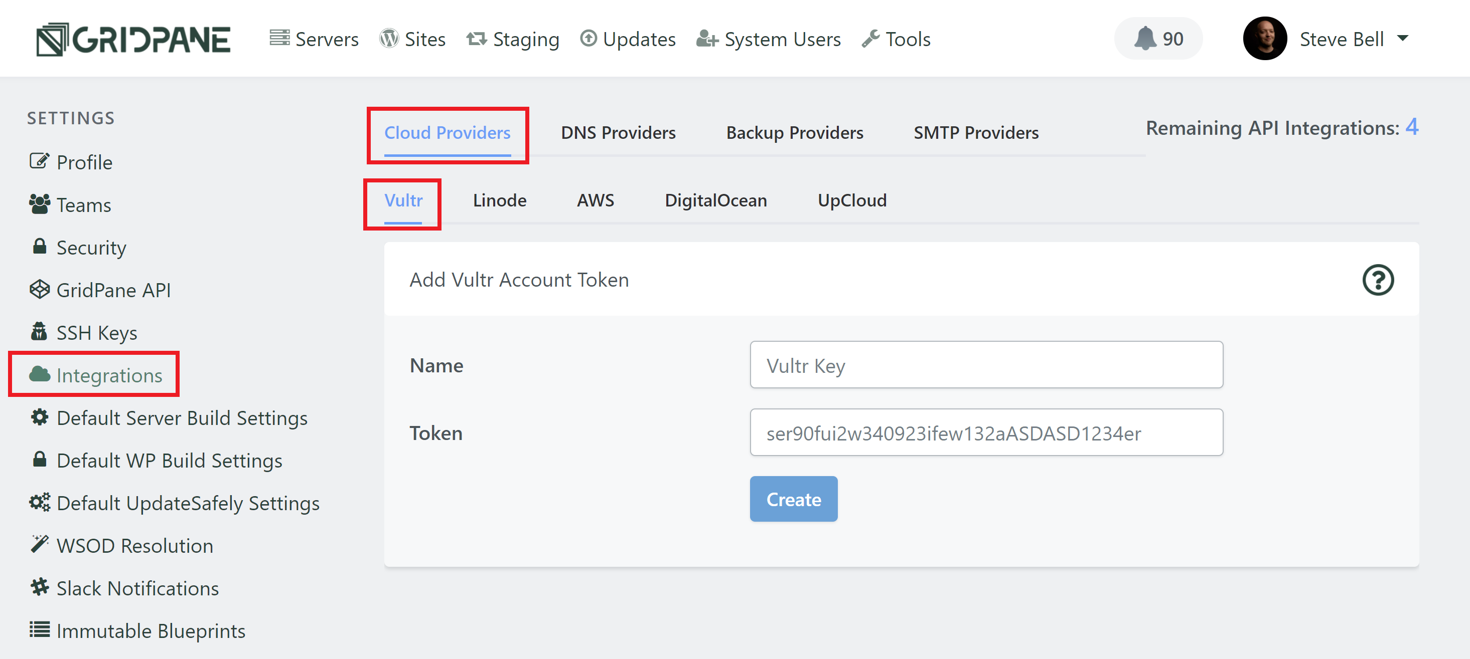Viewport: 1470px width, 659px height.
Task: Expand the Steve Bell user dropdown arrow
Action: 1403,38
